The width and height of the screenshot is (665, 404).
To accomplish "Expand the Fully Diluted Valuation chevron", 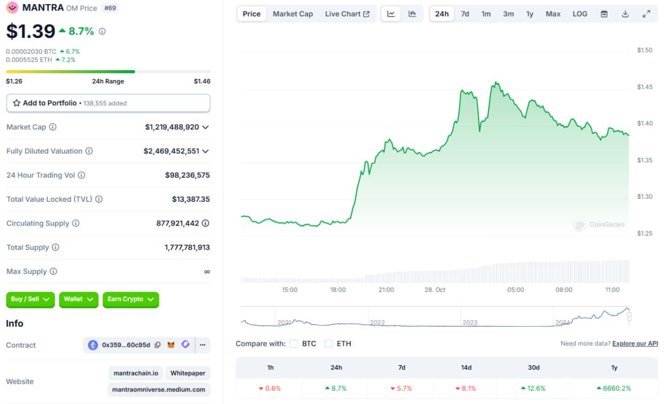I will (206, 151).
